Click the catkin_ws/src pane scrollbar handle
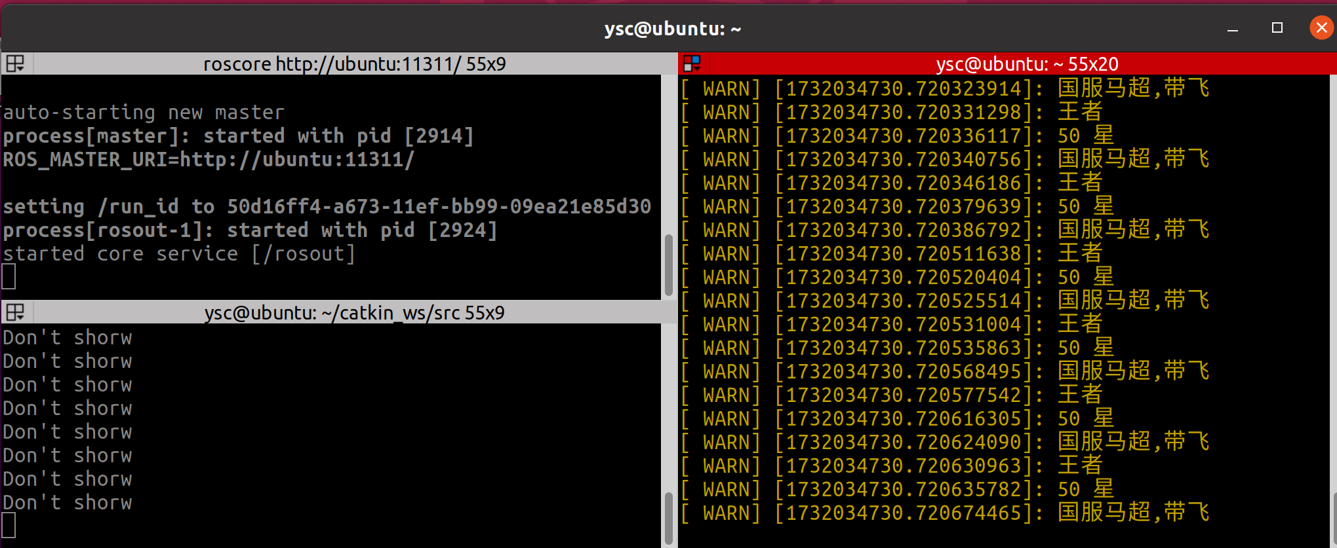The height and width of the screenshot is (548, 1337). [668, 517]
